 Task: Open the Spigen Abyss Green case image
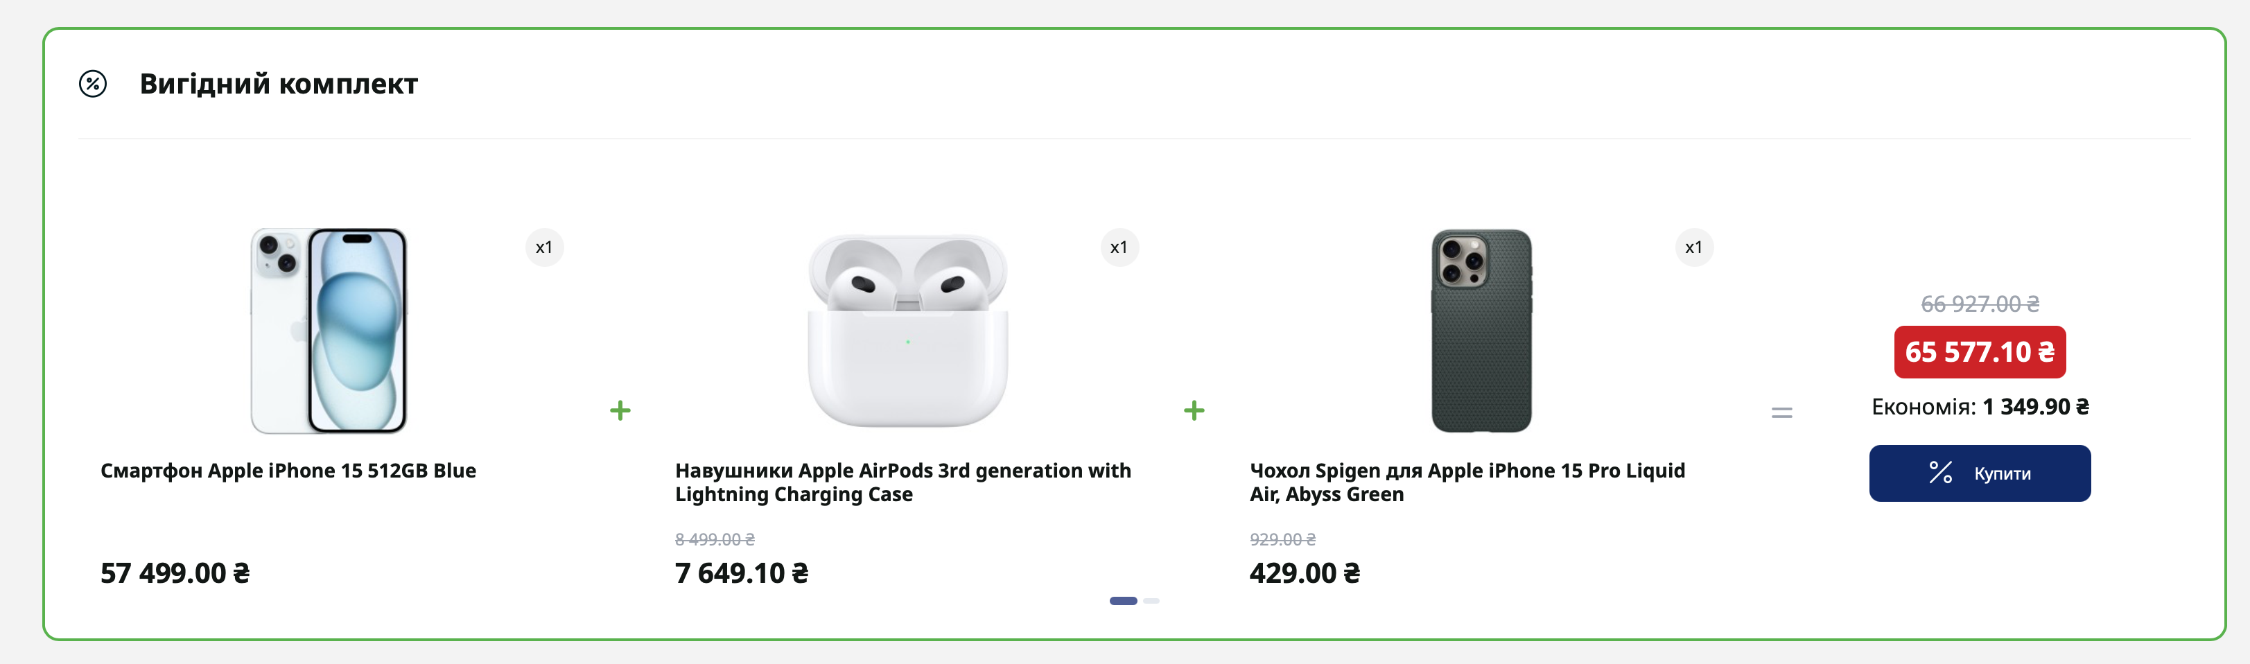pyautogui.click(x=1481, y=330)
